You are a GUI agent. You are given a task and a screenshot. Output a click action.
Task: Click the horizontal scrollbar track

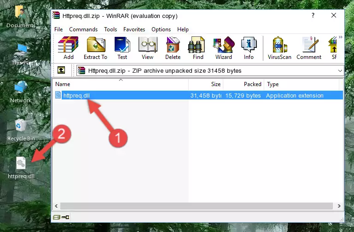point(197,206)
